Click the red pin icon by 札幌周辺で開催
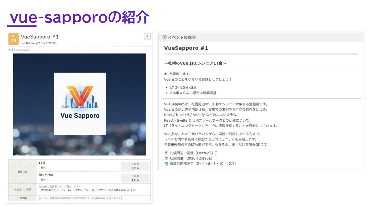The image size is (369, 207). (166, 153)
